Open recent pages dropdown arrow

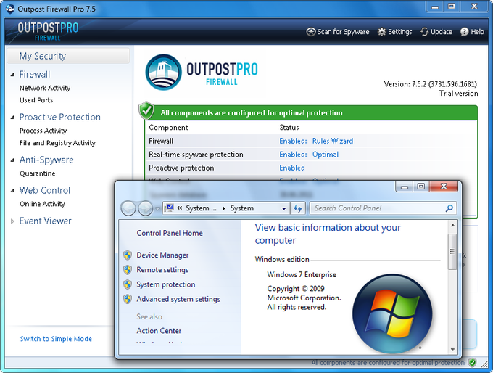pos(157,208)
